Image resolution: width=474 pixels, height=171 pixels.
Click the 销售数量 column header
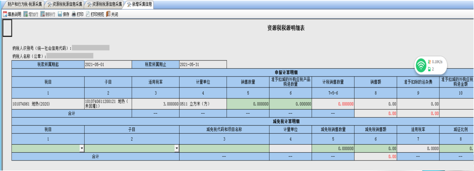point(248,82)
